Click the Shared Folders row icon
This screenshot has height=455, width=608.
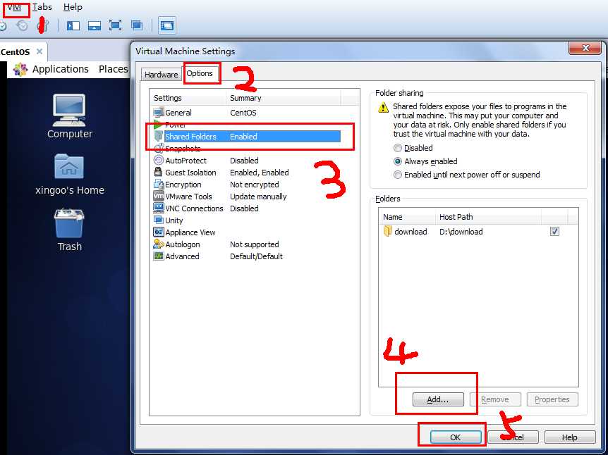(x=159, y=137)
